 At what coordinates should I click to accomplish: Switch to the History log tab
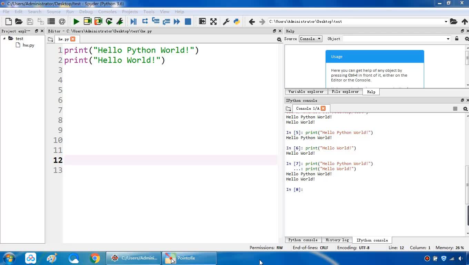pos(337,240)
